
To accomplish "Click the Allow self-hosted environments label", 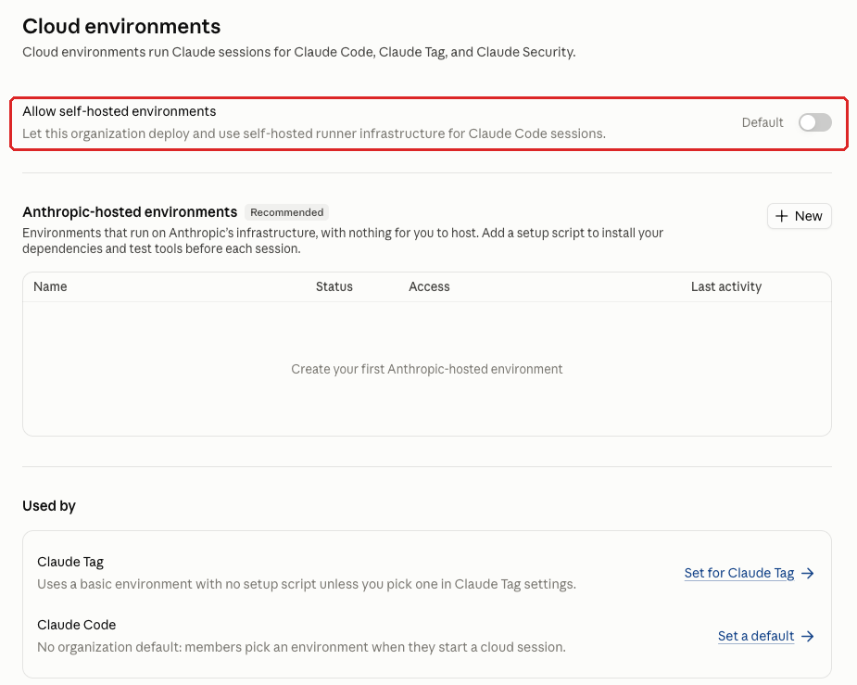I will point(120,111).
